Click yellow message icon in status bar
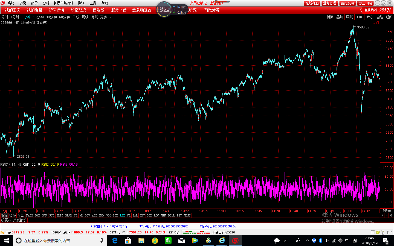 pos(378,232)
